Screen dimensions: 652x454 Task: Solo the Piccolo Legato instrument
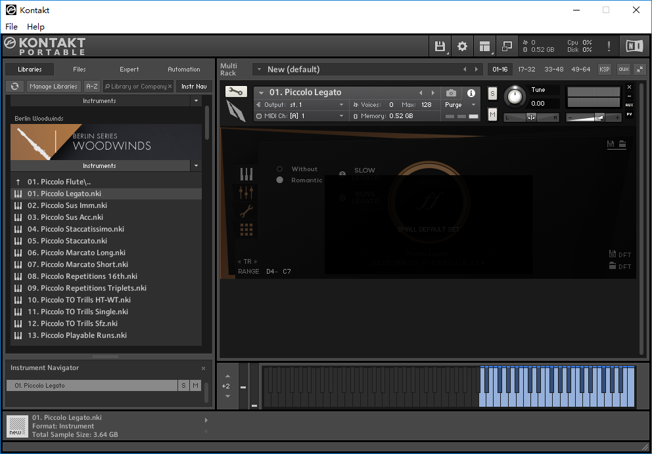pyautogui.click(x=492, y=93)
